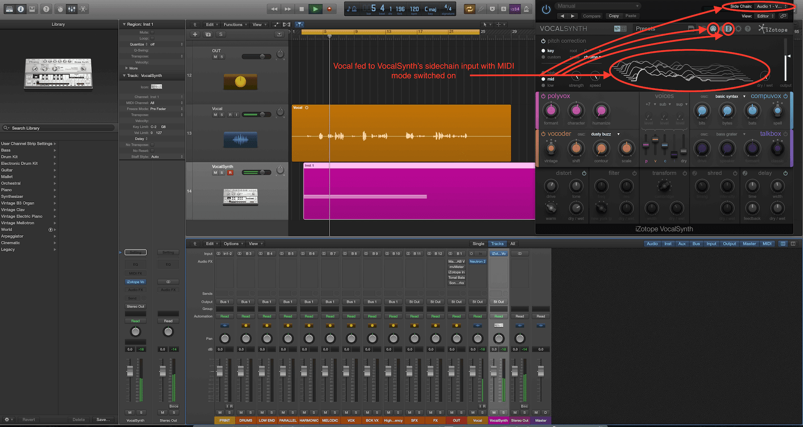
Task: Select the key radio button
Action: pyautogui.click(x=543, y=51)
